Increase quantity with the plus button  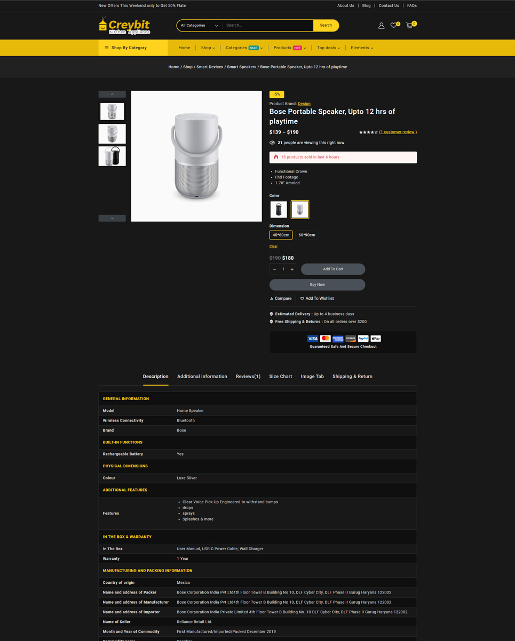292,269
